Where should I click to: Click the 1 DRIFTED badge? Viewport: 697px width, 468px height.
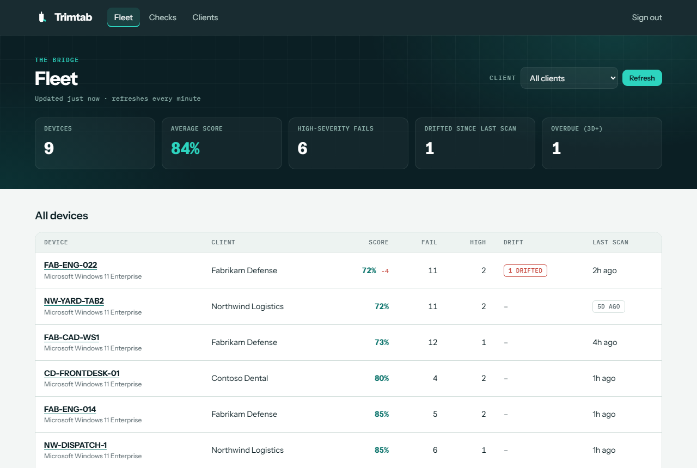coord(525,270)
